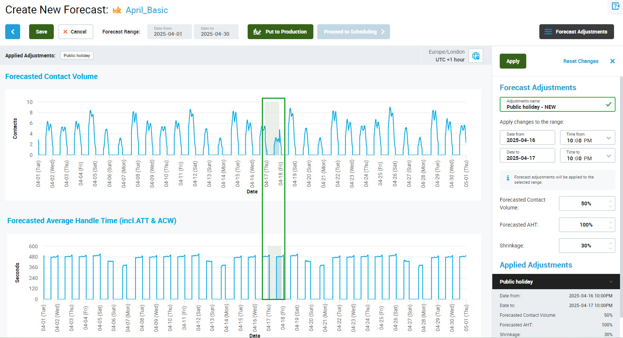Click the info icon about adjustments

508,178
